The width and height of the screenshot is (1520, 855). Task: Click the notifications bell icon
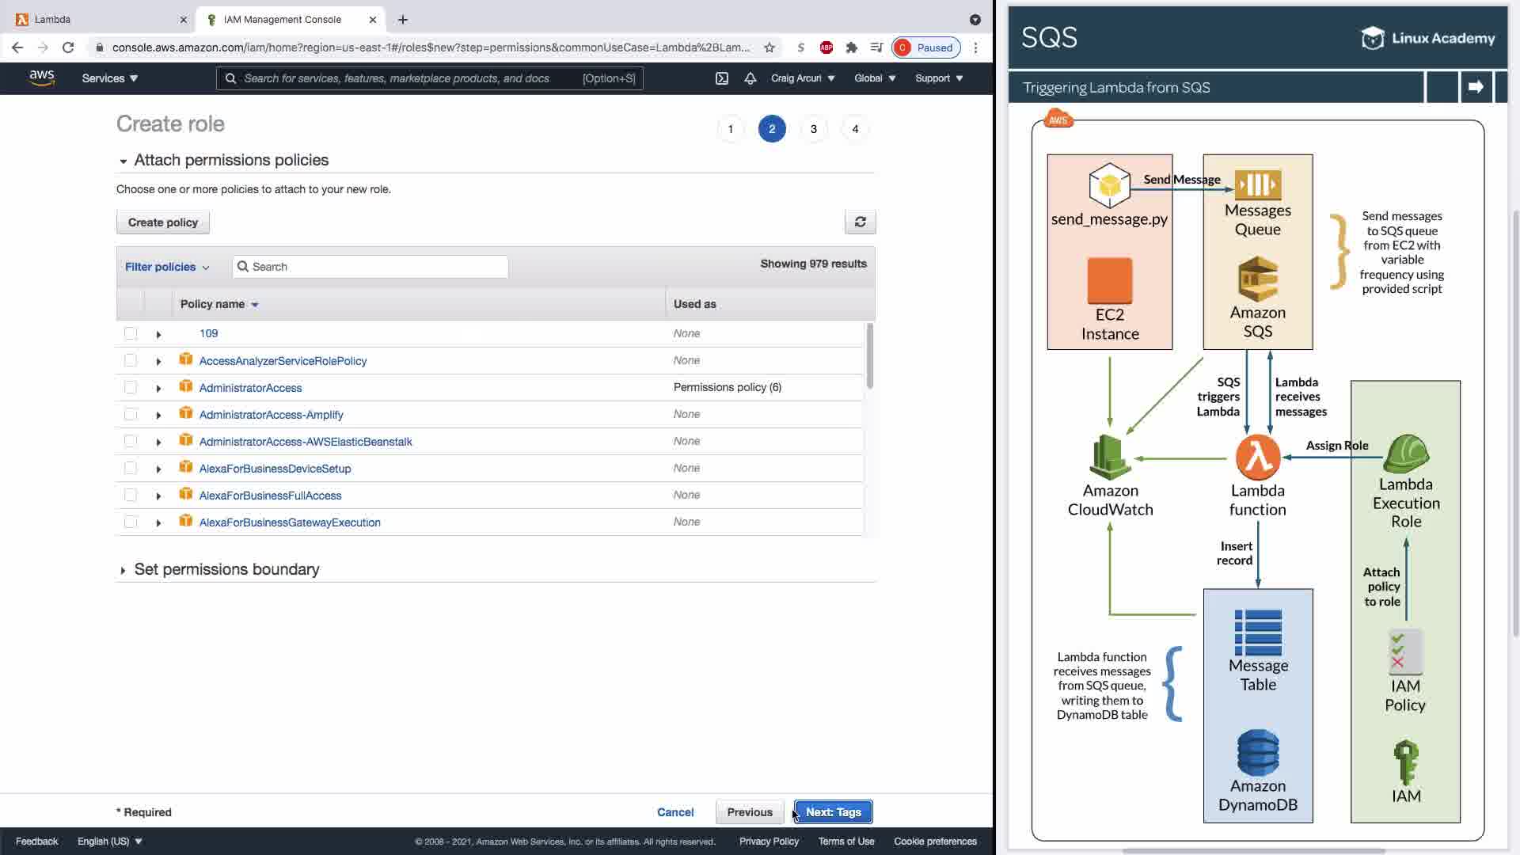pos(750,78)
